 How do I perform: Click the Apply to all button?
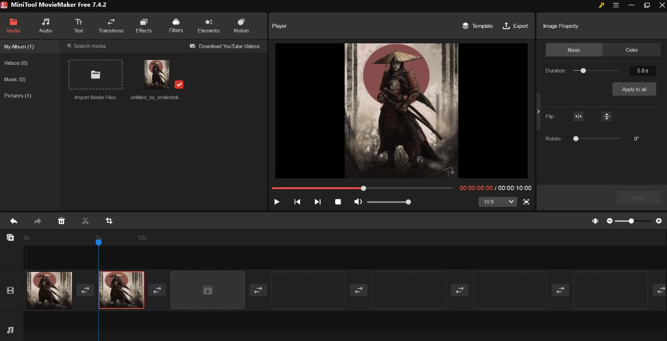click(634, 89)
